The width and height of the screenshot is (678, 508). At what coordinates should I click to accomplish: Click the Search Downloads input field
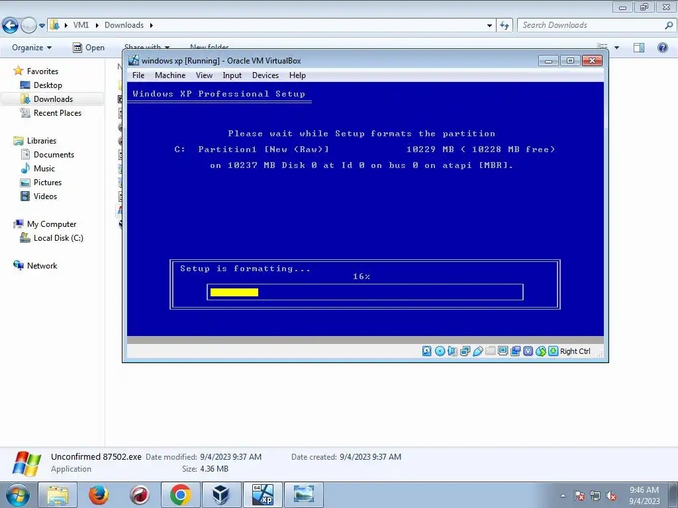point(591,25)
